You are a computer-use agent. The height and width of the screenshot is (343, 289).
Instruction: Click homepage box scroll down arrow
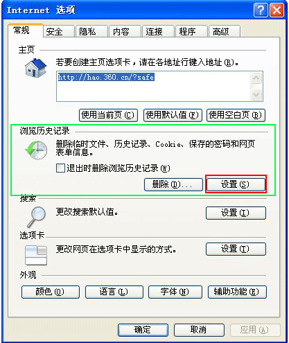point(256,94)
